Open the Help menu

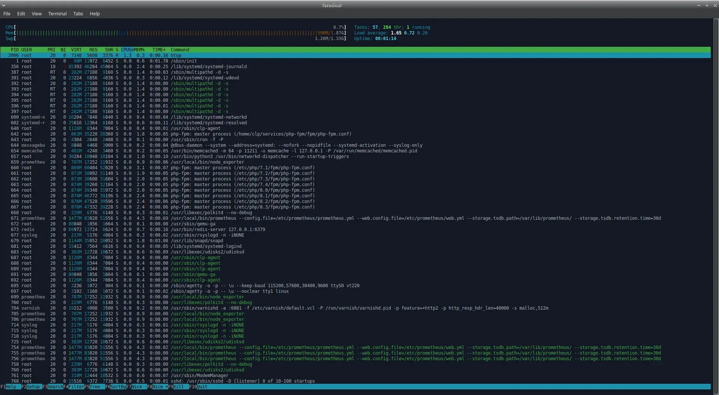coord(94,13)
